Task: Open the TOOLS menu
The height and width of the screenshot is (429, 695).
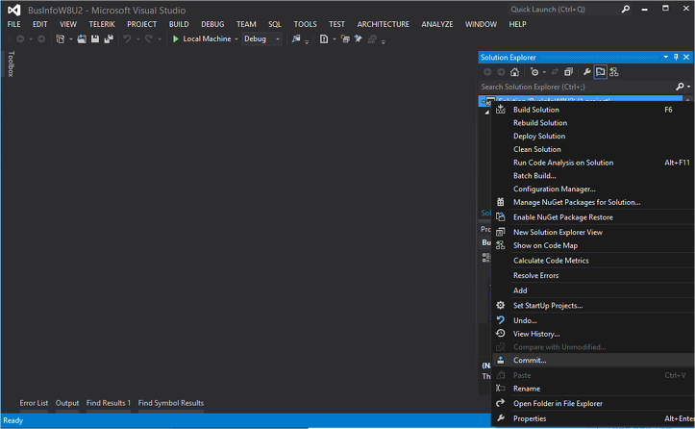Action: coord(306,24)
